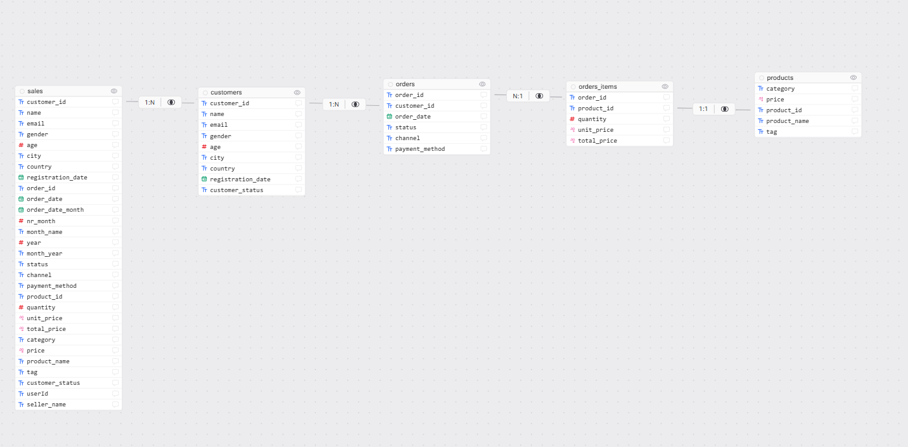This screenshot has width=908, height=447.
Task: Click the comment icon on customers email row
Action: tap(298, 125)
